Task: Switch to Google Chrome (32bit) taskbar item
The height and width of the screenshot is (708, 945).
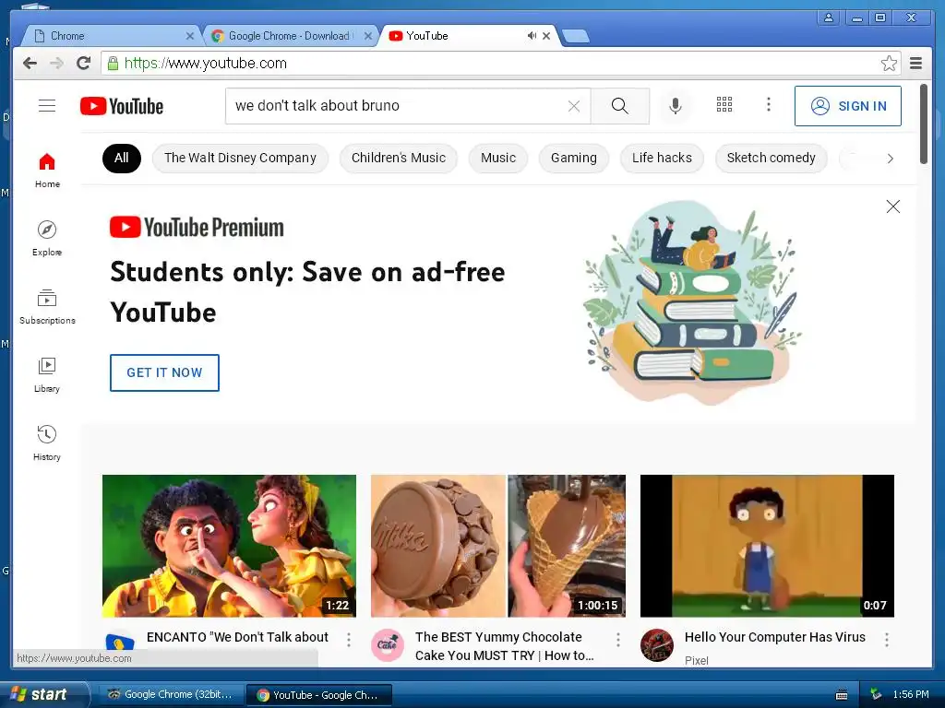Action: click(170, 695)
